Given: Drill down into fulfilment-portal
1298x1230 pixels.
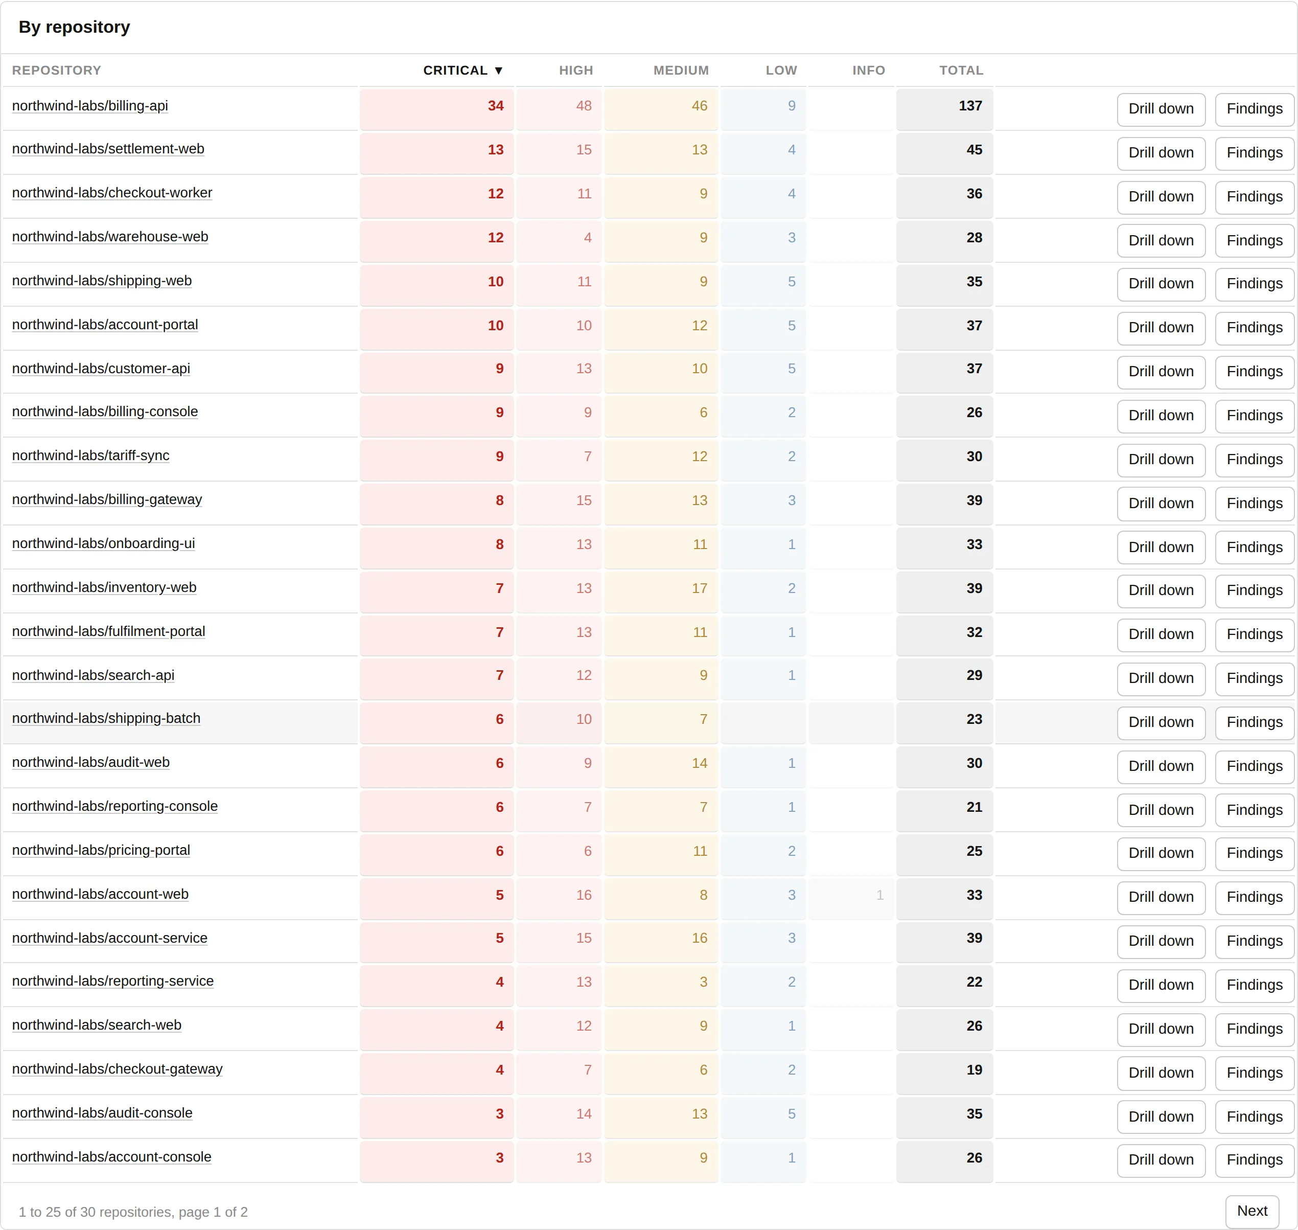Looking at the screenshot, I should coord(1161,634).
